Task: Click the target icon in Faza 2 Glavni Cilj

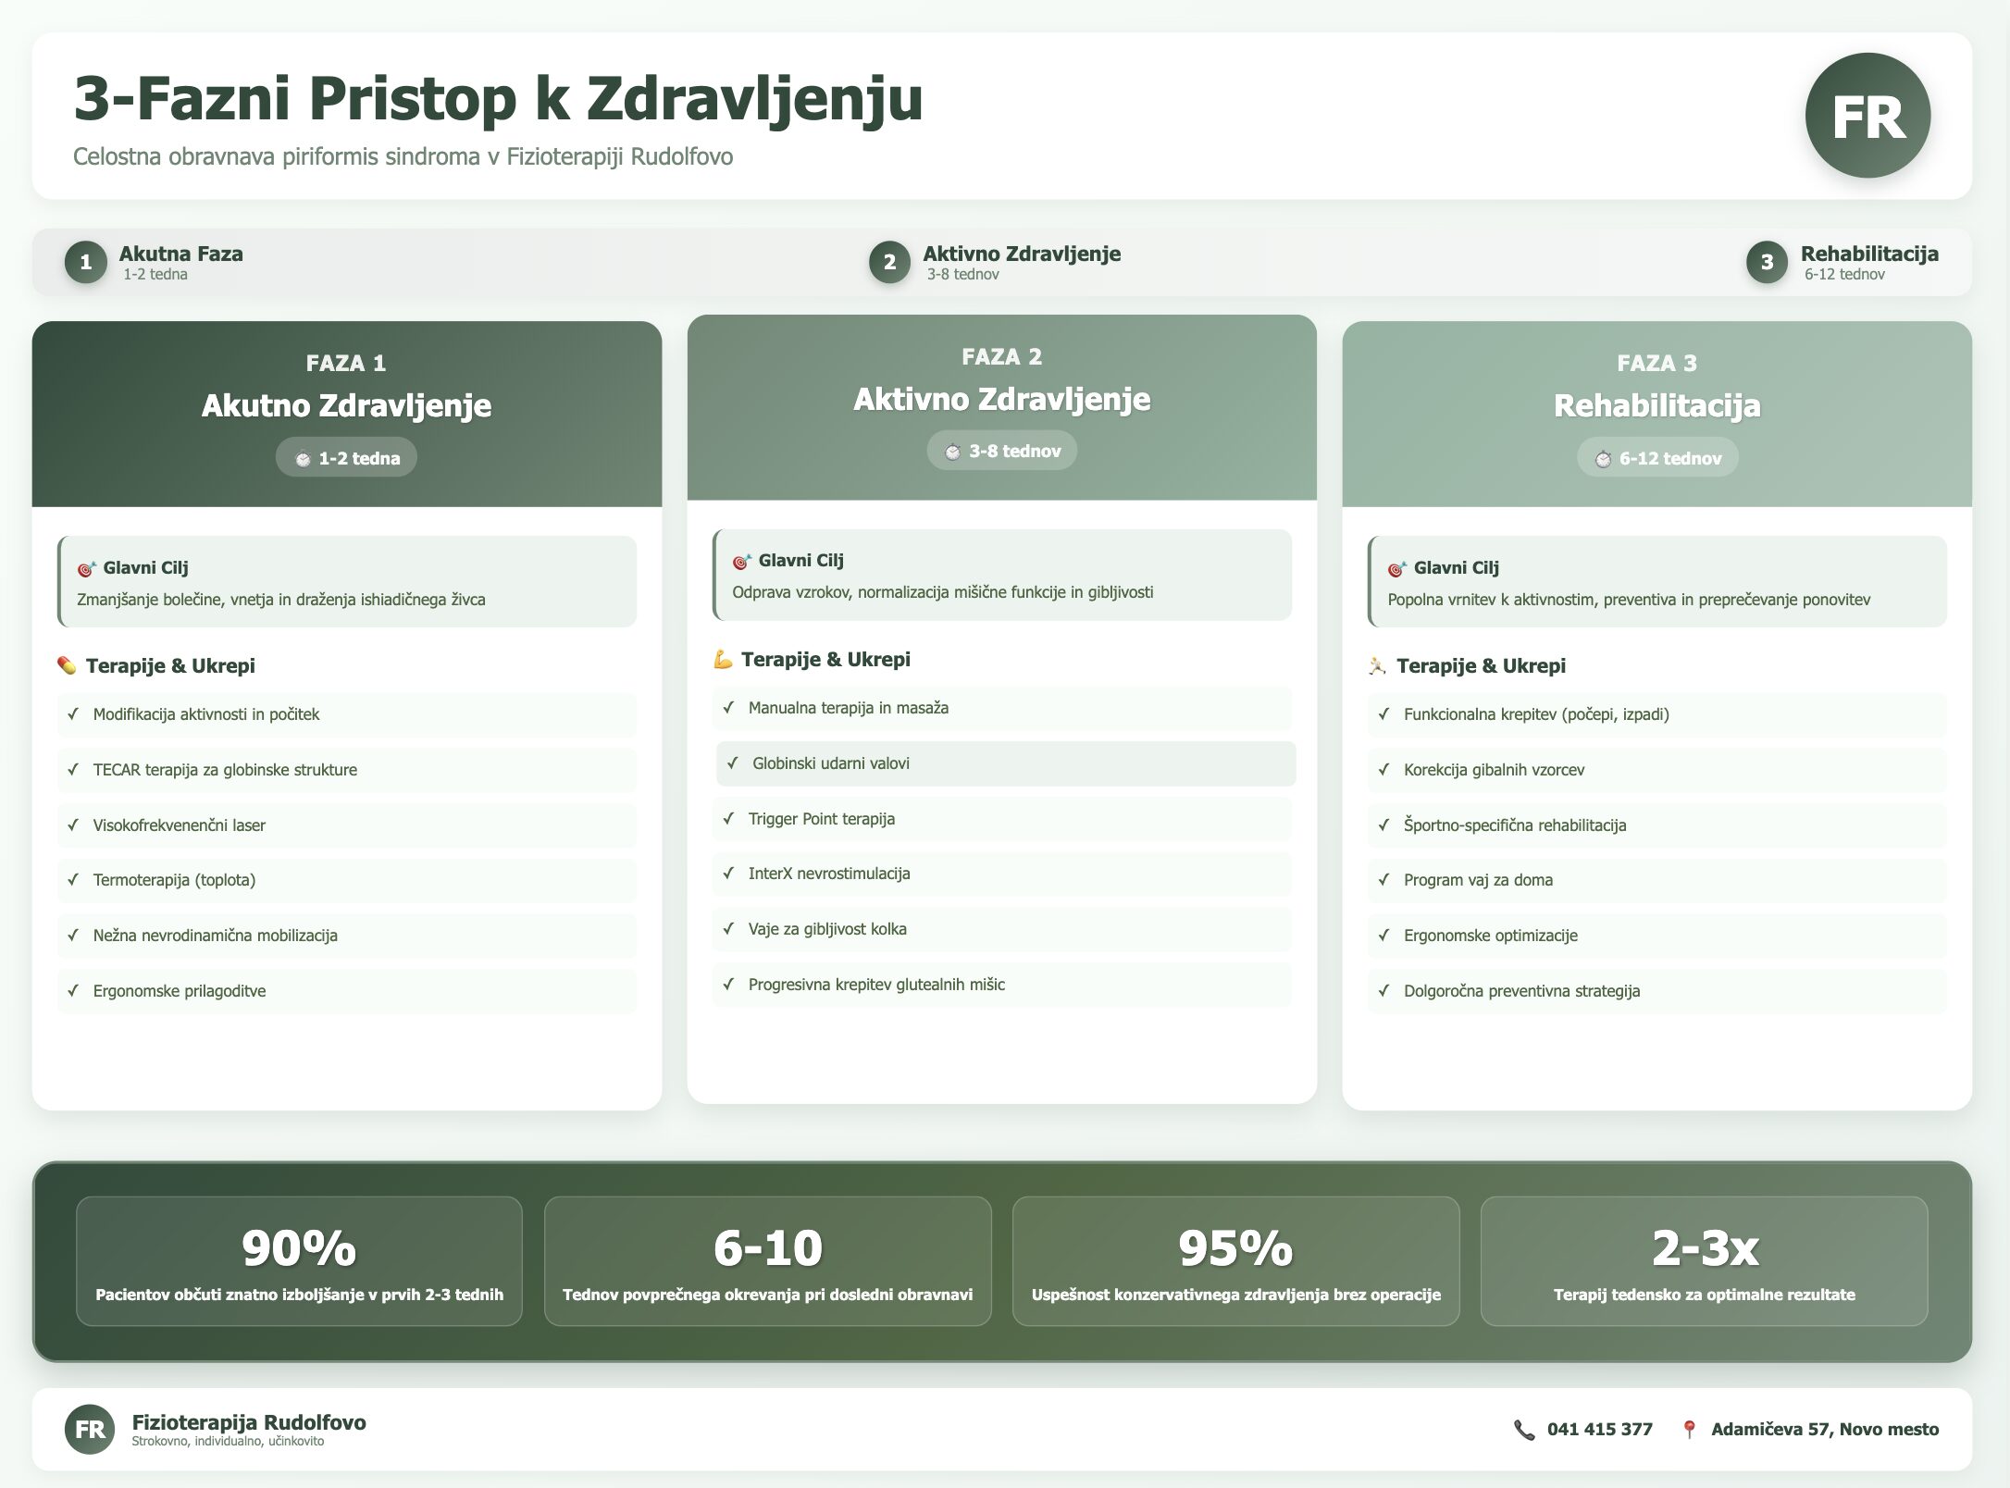Action: pyautogui.click(x=741, y=561)
